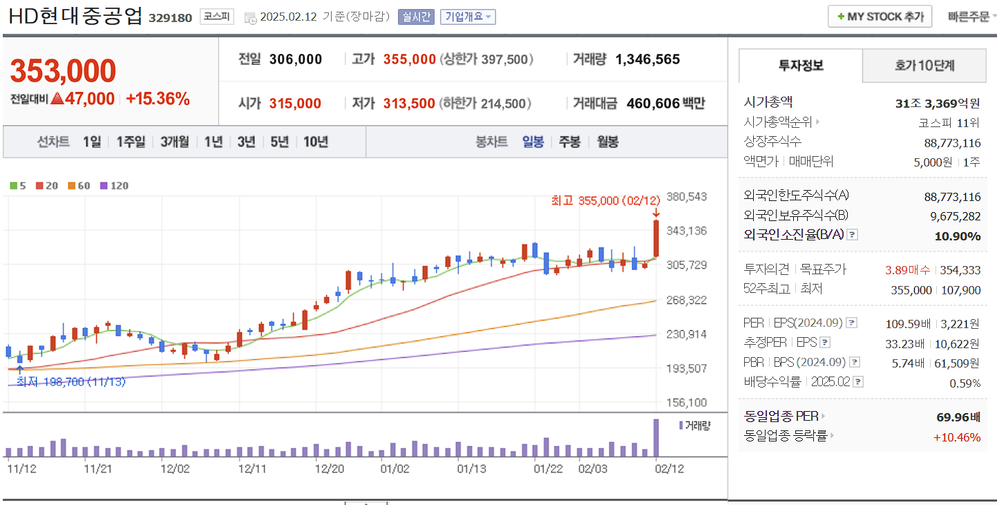Click the orange 60-day MA color swatch
The width and height of the screenshot is (997, 505).
point(71,185)
